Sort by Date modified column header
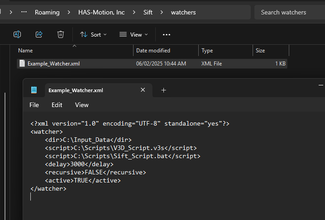 tap(166, 51)
